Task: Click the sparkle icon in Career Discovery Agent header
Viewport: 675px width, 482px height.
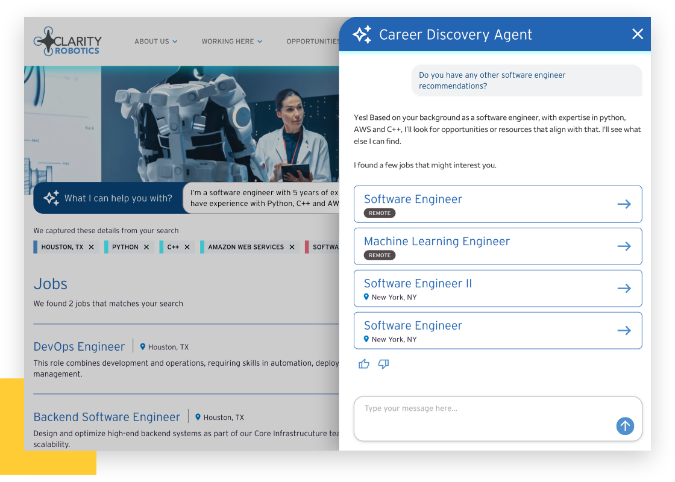Action: (x=362, y=34)
